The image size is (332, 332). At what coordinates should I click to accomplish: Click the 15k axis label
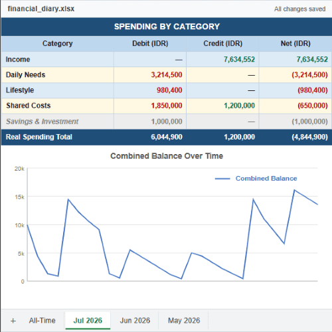[x=19, y=197]
